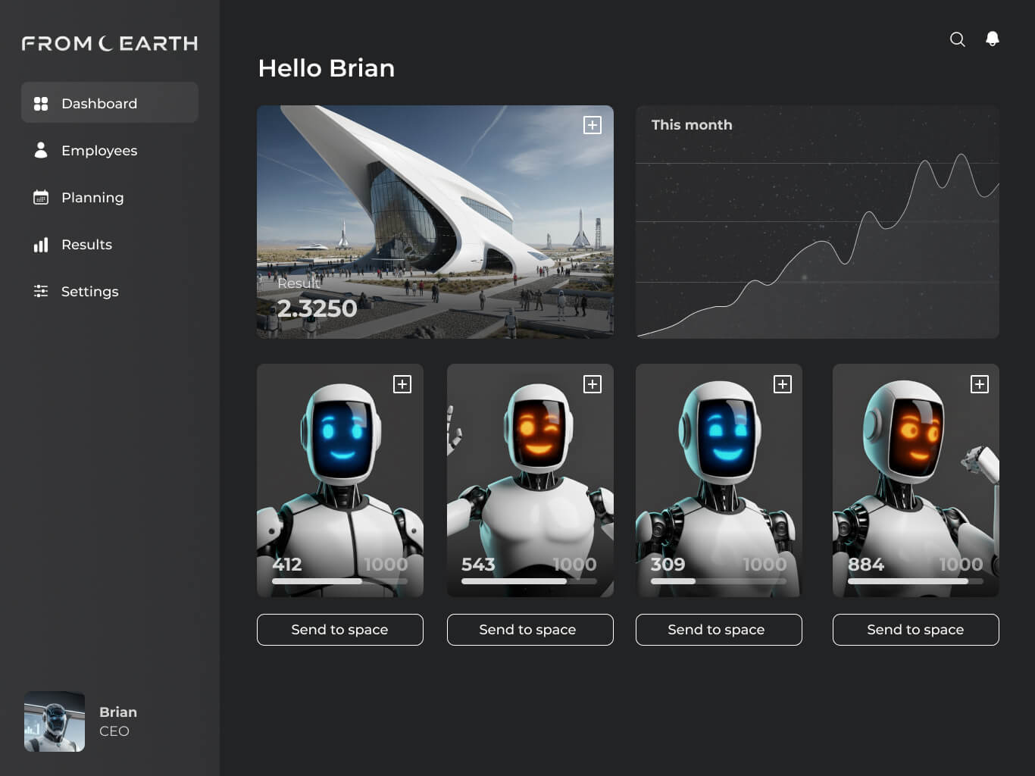Screen dimensions: 1035x776
Task: Click the Settings sliders icon
Action: 41,291
